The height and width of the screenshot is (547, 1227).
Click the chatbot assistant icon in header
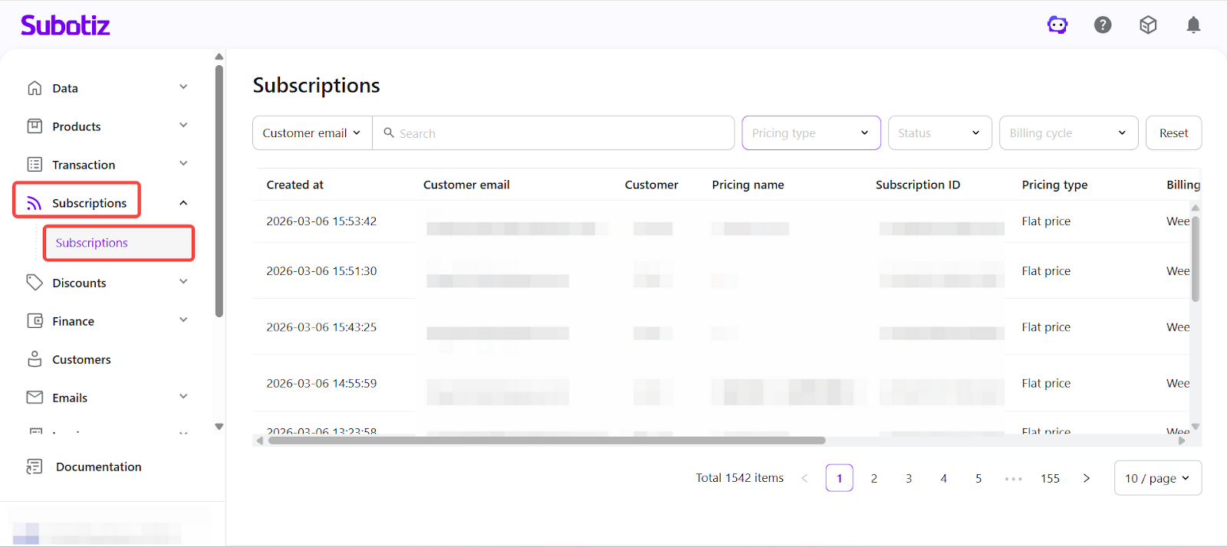point(1058,25)
